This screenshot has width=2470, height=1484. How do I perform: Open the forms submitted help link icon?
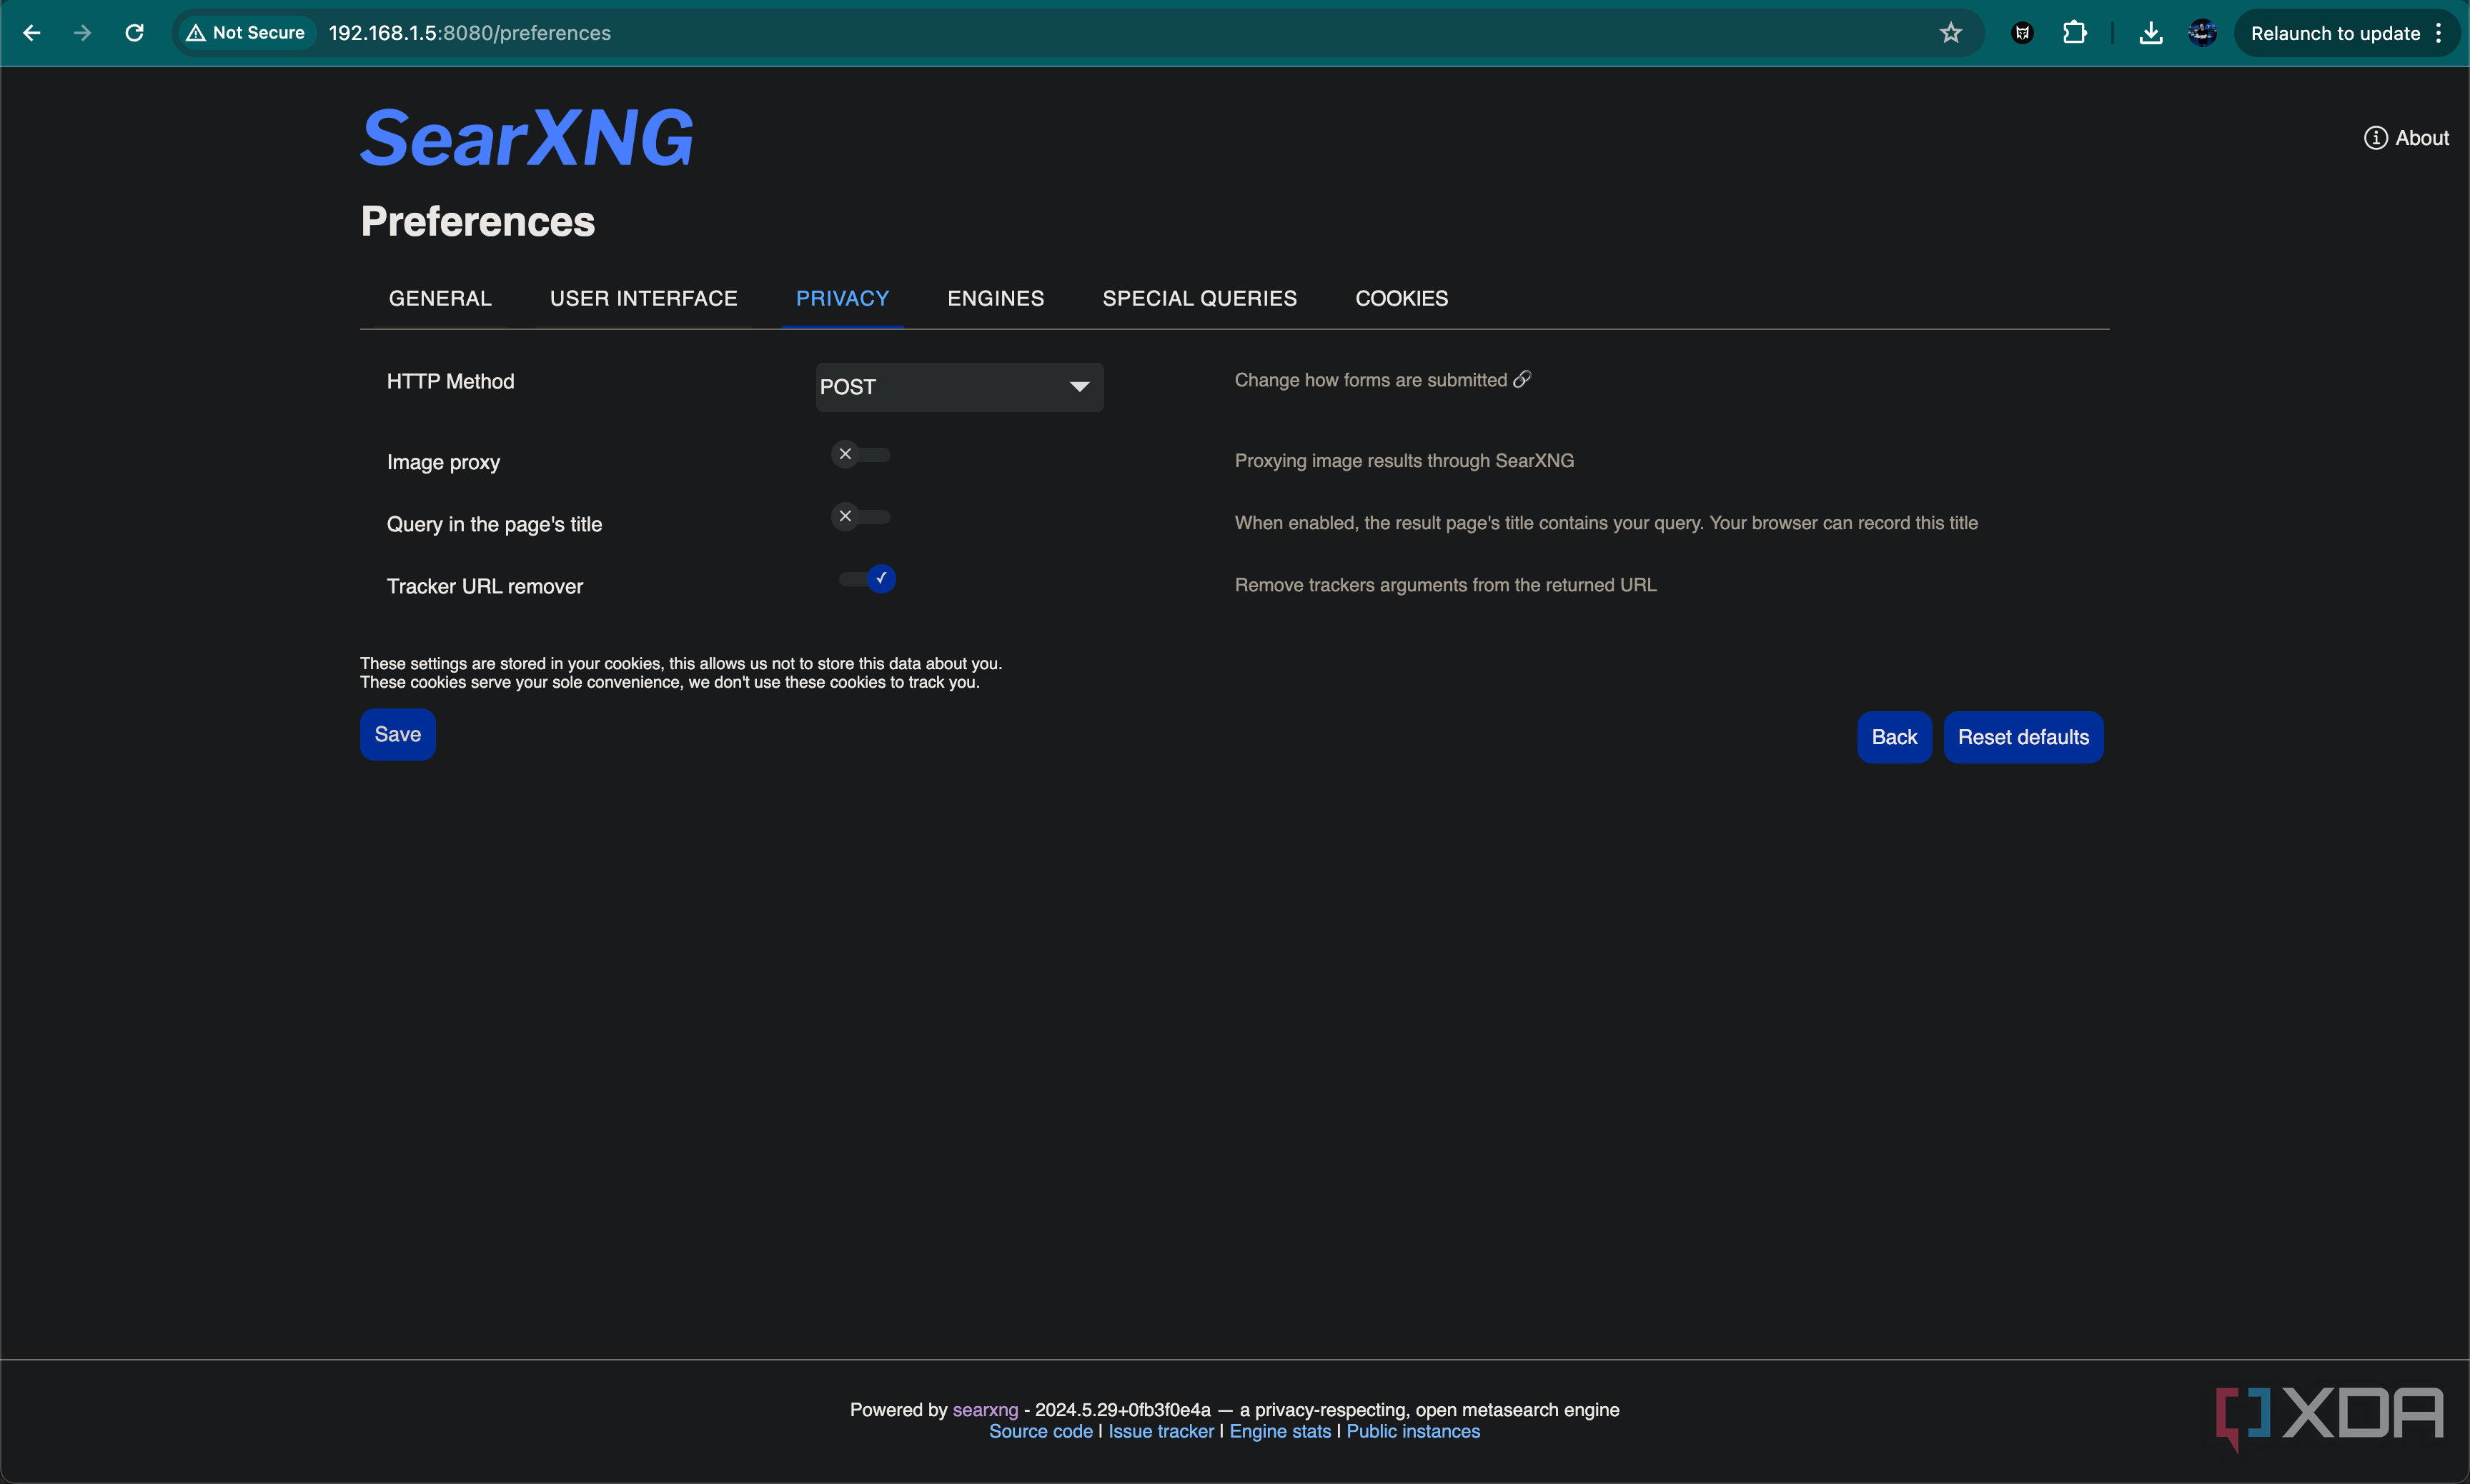click(1521, 379)
